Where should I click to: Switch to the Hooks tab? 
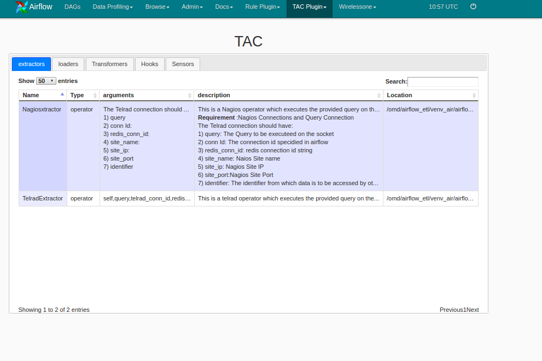tap(149, 64)
